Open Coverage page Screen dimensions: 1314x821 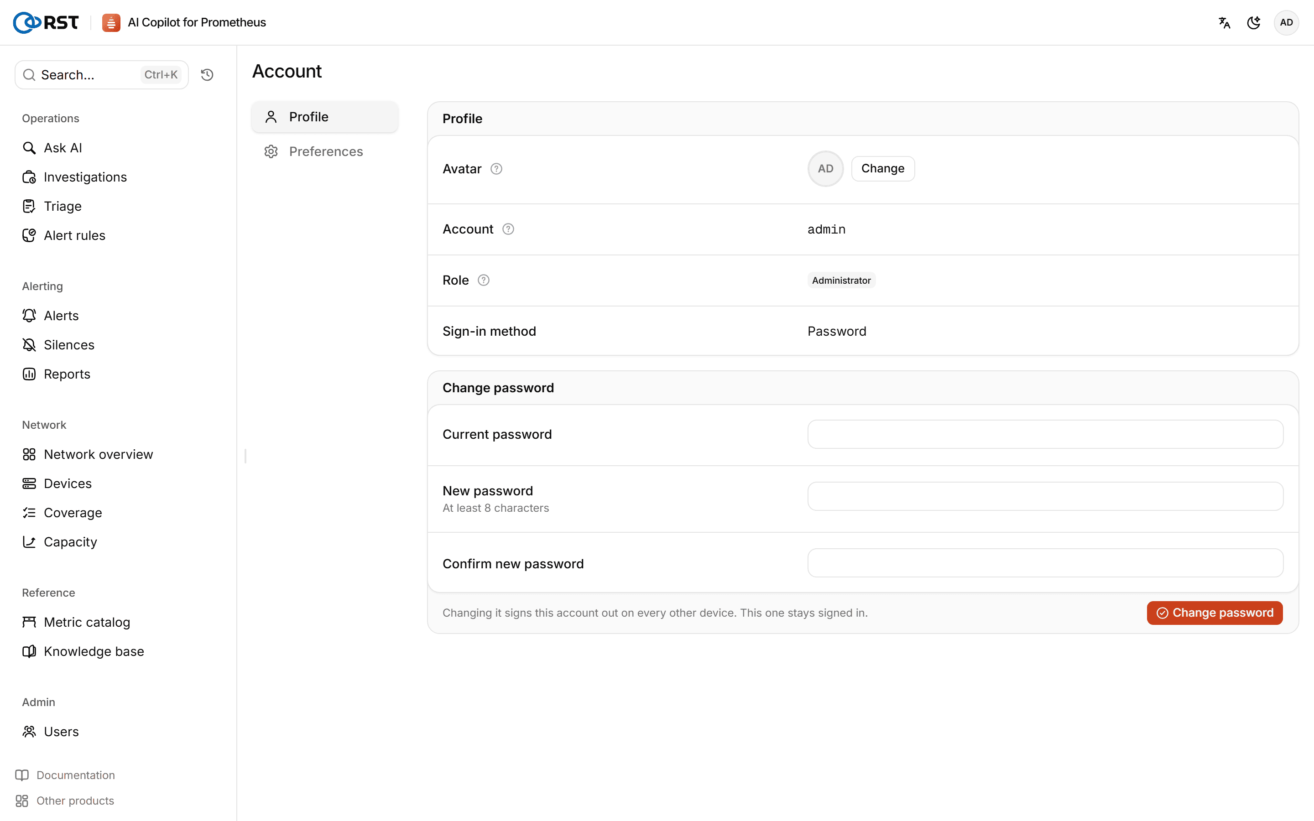73,513
